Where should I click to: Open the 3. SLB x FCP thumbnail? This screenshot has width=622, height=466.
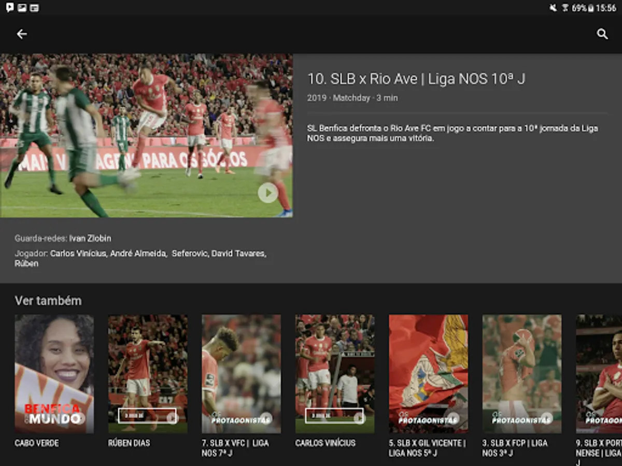click(522, 374)
